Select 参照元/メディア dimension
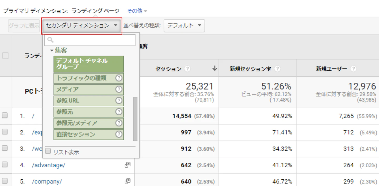The image size is (379, 186). [89, 123]
